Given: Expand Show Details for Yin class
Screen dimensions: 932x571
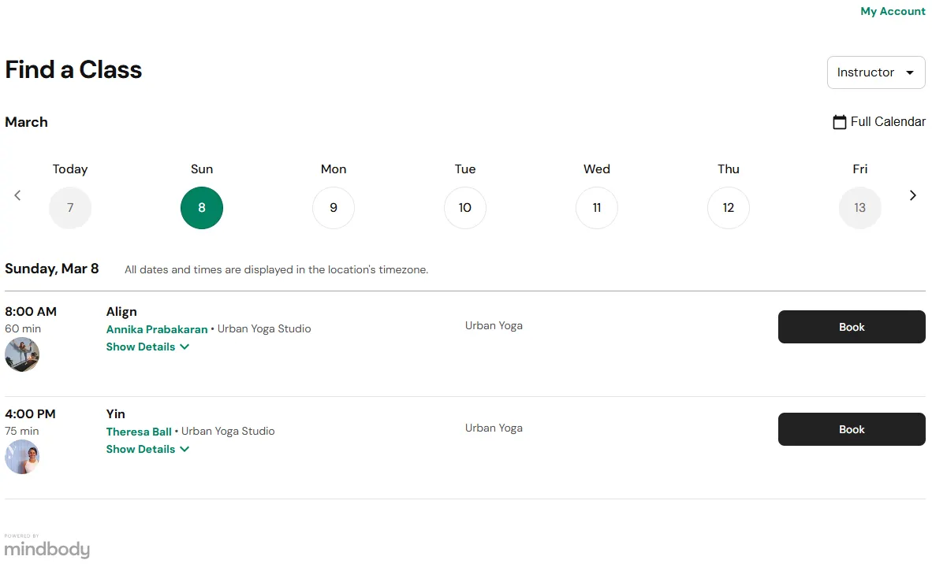Looking at the screenshot, I should tap(147, 449).
